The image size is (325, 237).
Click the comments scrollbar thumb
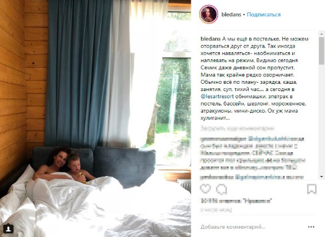click(x=322, y=51)
